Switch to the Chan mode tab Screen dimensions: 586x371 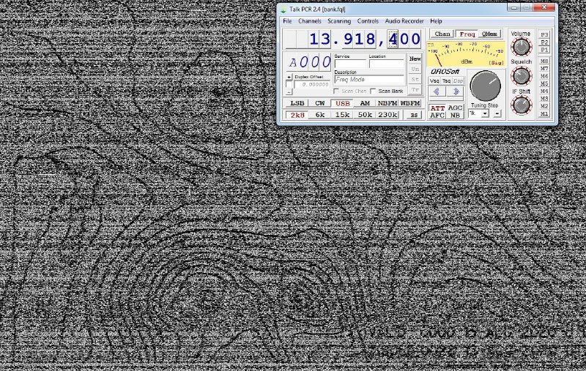(x=442, y=34)
